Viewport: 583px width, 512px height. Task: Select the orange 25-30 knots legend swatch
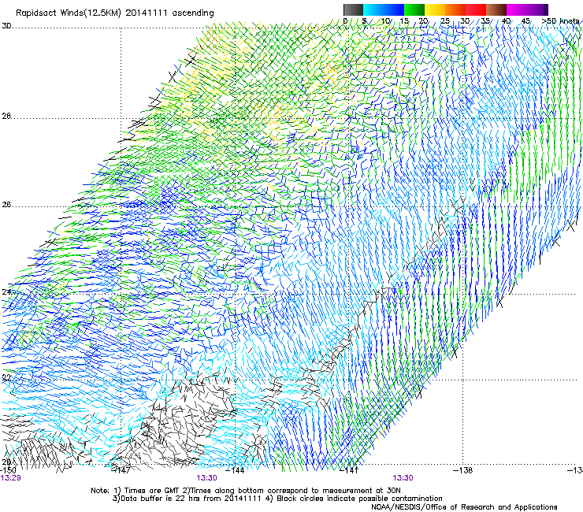pos(455,9)
